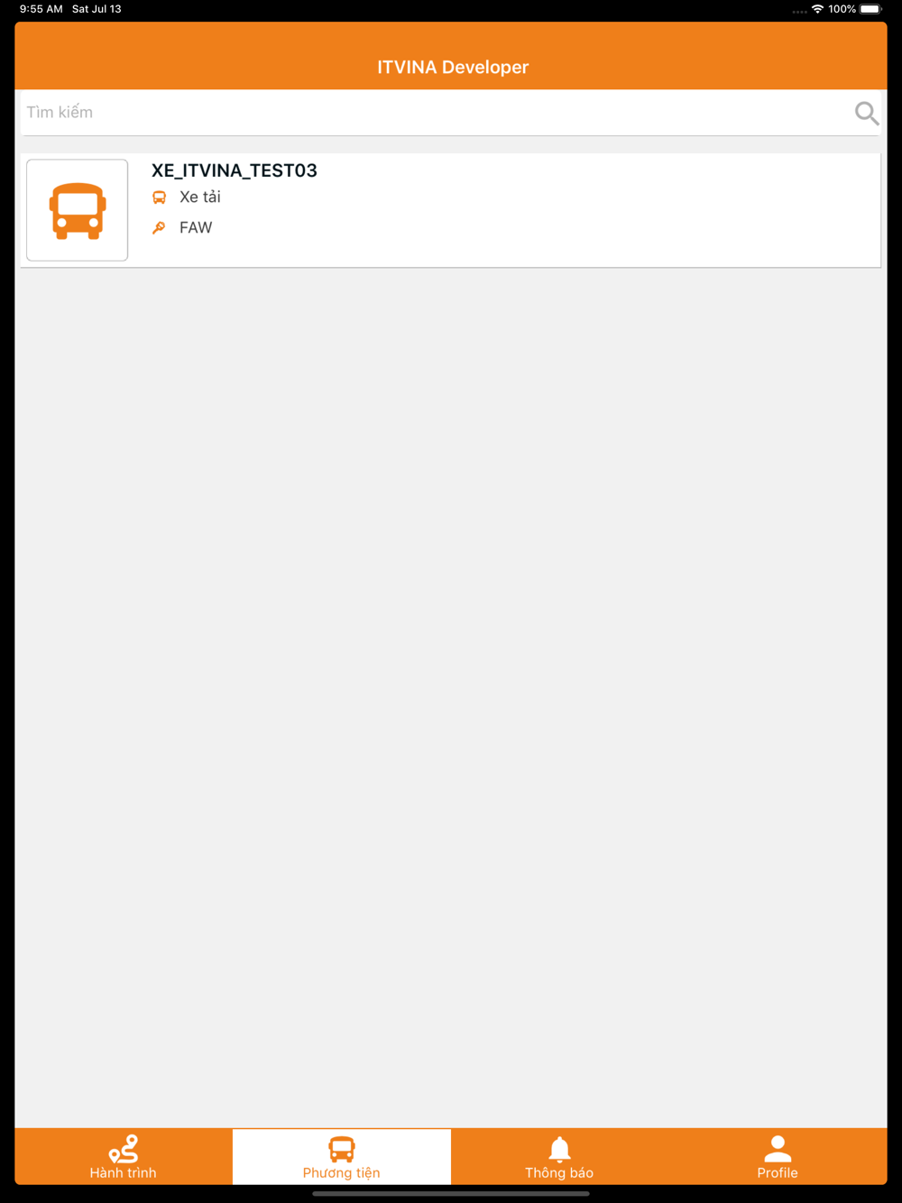
Task: Switch to the Thông báo tab
Action: tap(559, 1157)
